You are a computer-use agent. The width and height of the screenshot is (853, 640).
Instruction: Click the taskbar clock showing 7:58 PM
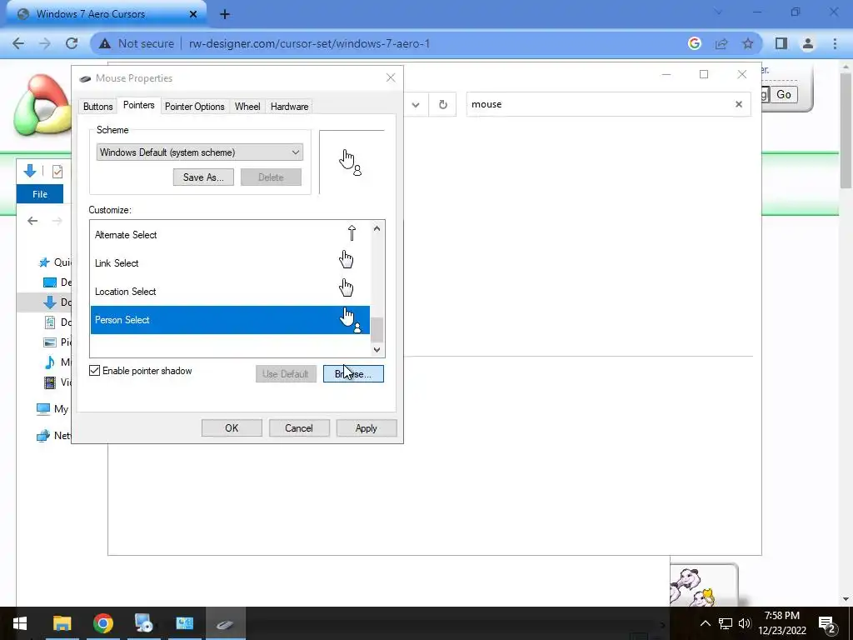[781, 623]
